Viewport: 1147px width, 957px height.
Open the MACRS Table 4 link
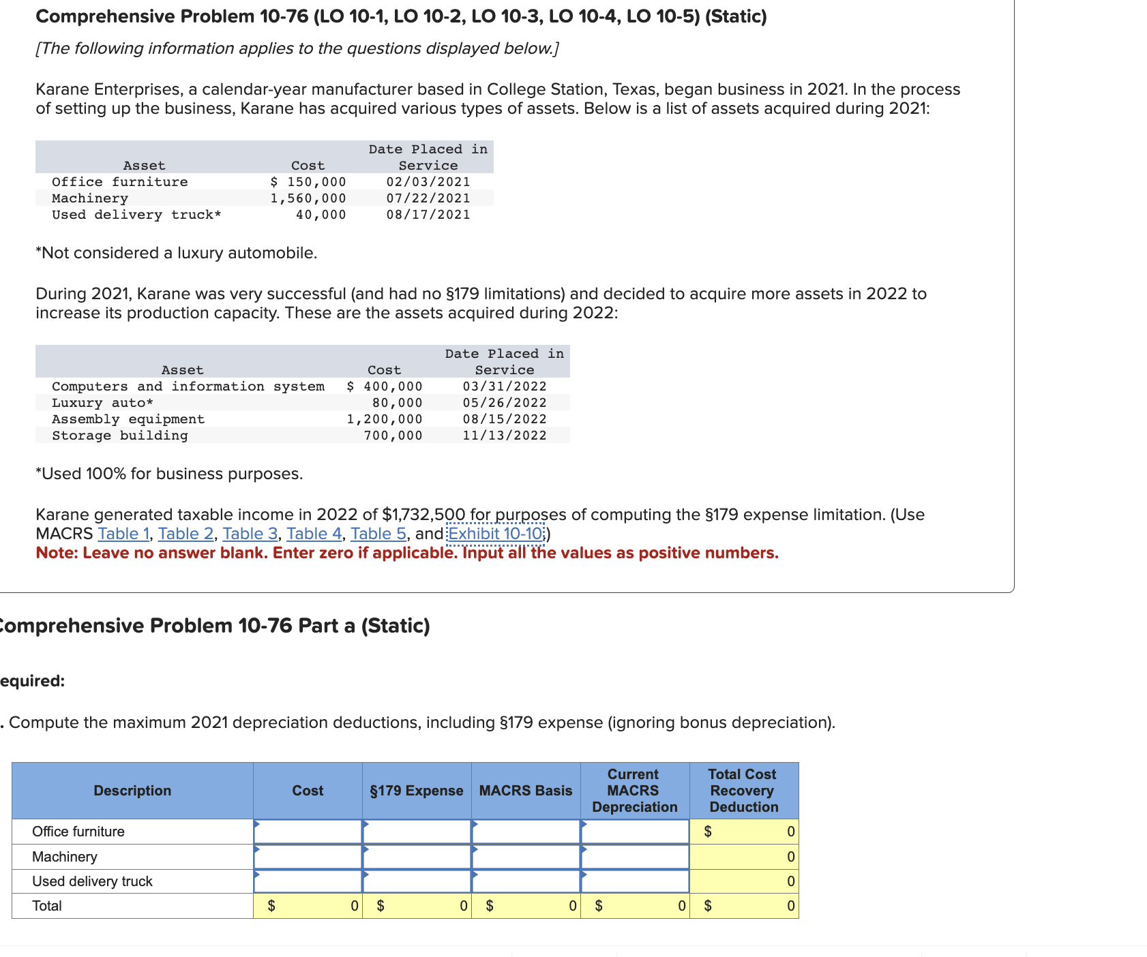[313, 534]
